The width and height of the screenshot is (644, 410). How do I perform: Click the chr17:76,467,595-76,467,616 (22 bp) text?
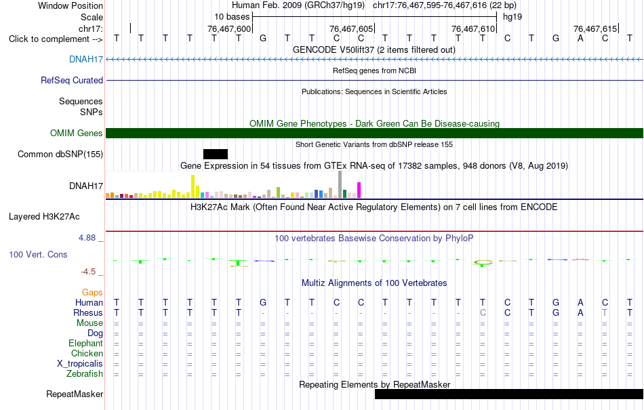pos(445,5)
